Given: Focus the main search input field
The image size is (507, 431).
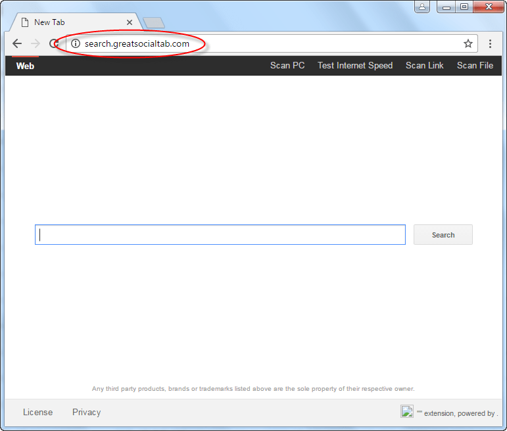Looking at the screenshot, I should click(x=220, y=235).
